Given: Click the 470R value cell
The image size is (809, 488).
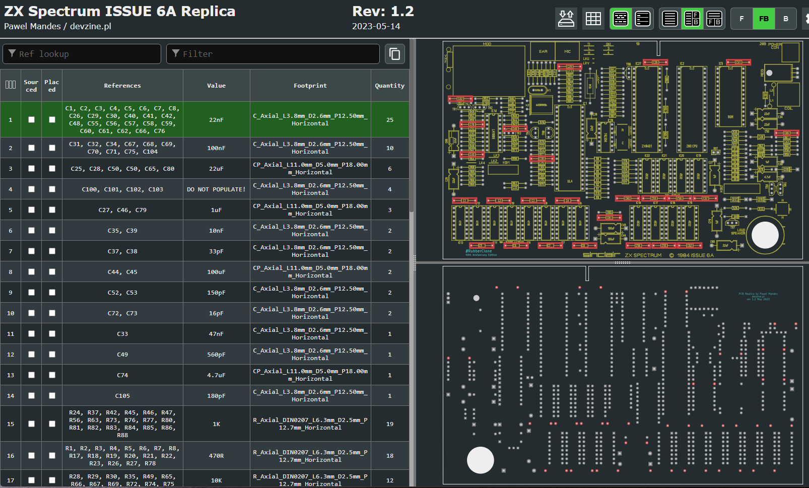Looking at the screenshot, I should (x=217, y=455).
